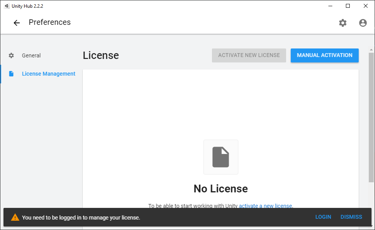
Task: Maximize the Unity Hub window
Action: 348,6
